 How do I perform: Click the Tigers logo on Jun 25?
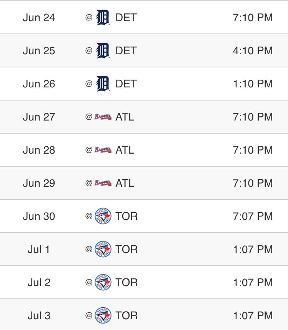pos(103,51)
